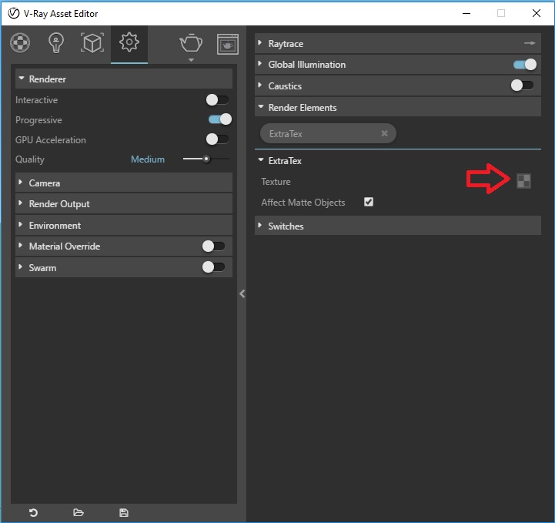Image resolution: width=555 pixels, height=523 pixels.
Task: Open the Materials tab icon
Action: click(x=20, y=43)
